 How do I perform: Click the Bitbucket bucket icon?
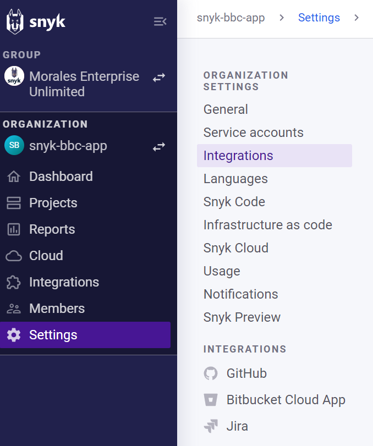coord(211,400)
